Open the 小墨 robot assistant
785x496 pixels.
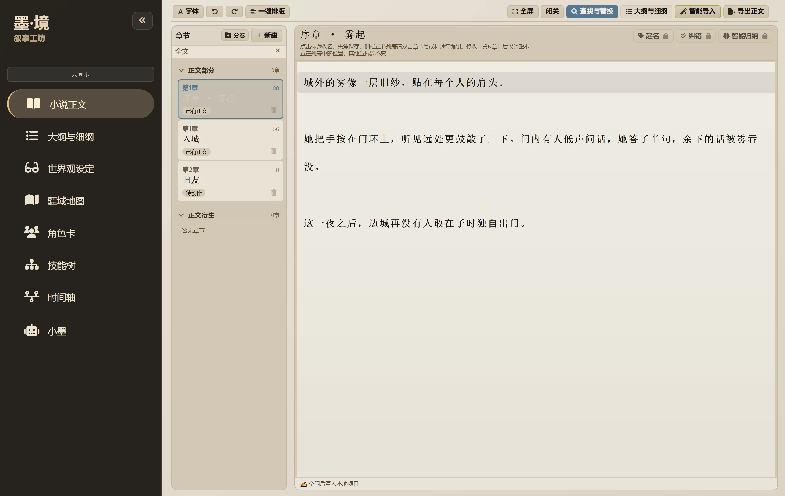81,331
